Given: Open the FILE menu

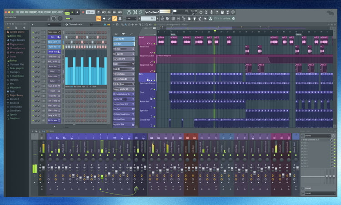Looking at the screenshot, I should (18, 12).
